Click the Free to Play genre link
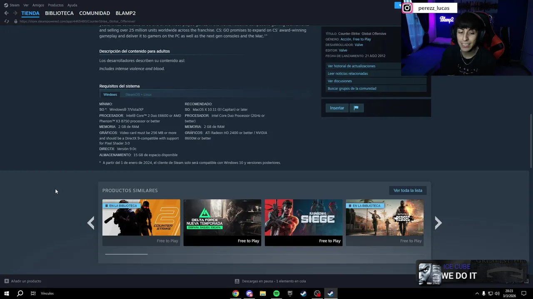This screenshot has height=299, width=533. coord(362,39)
